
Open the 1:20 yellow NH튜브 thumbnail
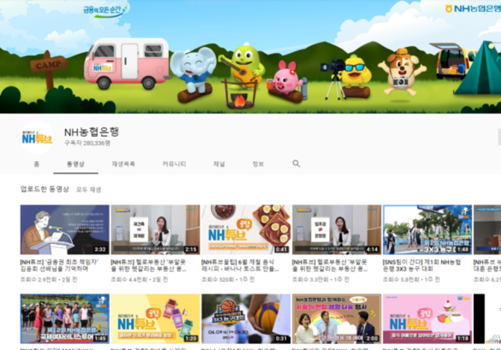(x=156, y=319)
